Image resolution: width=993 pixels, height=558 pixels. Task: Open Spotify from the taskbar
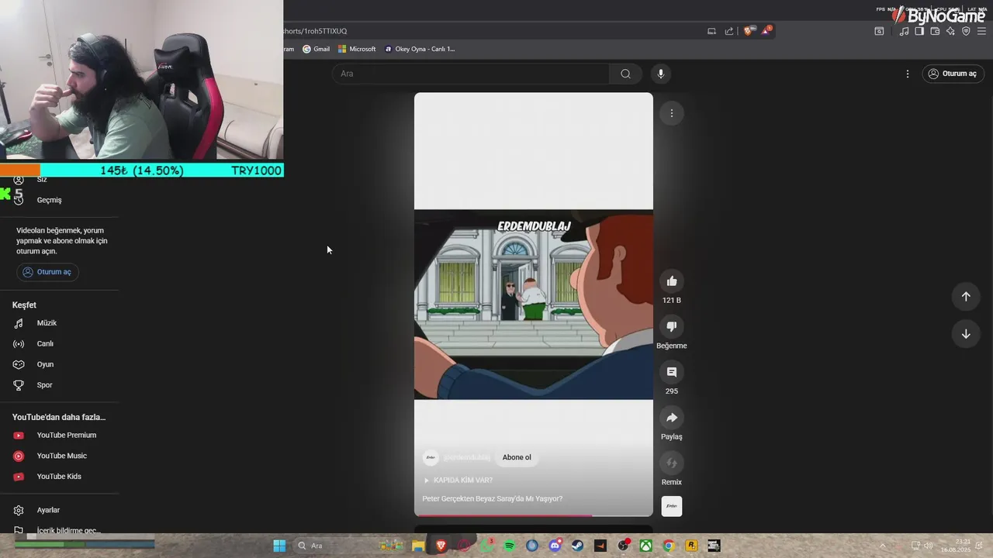point(510,546)
